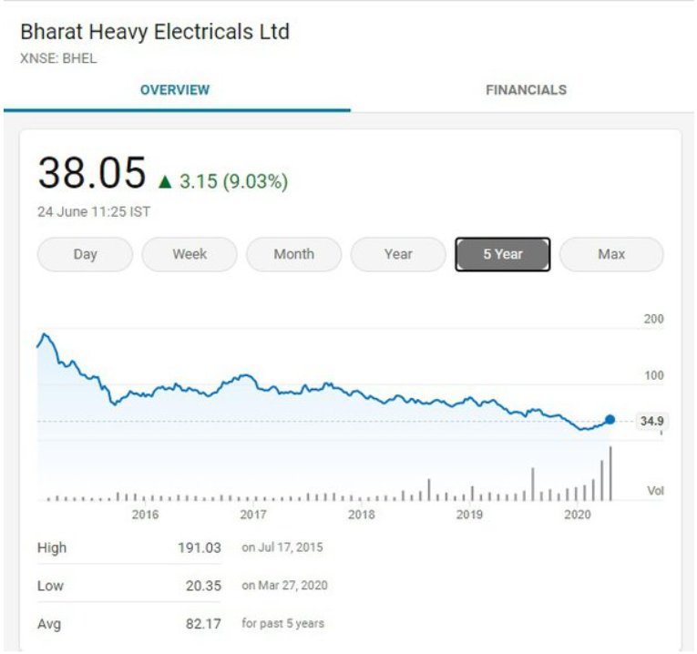Click the Vol label beside volume chart
The width and height of the screenshot is (697, 654).
pyautogui.click(x=655, y=490)
